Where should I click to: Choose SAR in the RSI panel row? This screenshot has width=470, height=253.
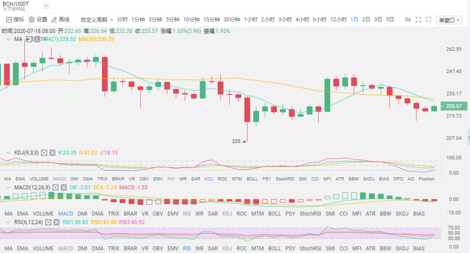(x=213, y=248)
